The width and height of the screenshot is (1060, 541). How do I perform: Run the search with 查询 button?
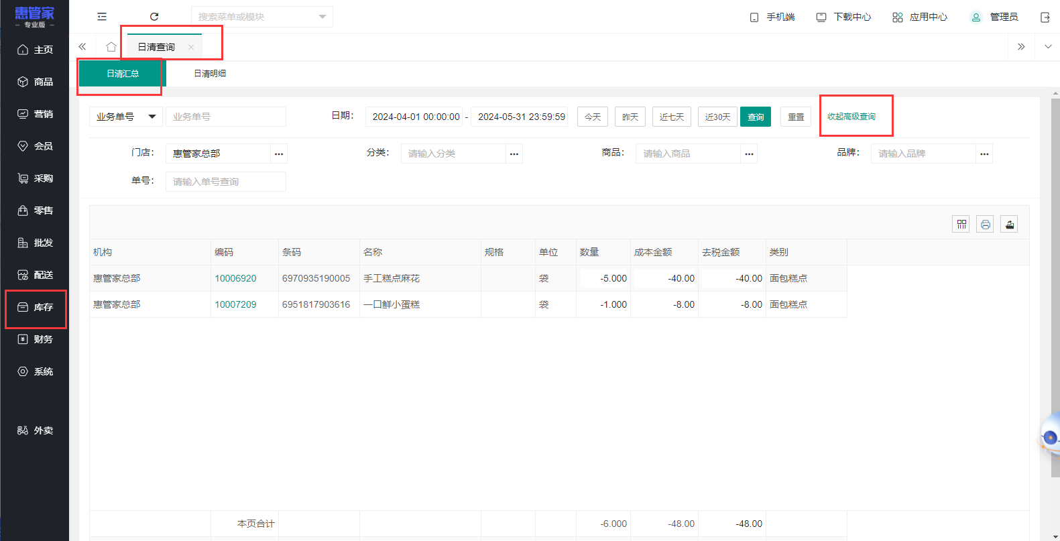click(x=756, y=117)
